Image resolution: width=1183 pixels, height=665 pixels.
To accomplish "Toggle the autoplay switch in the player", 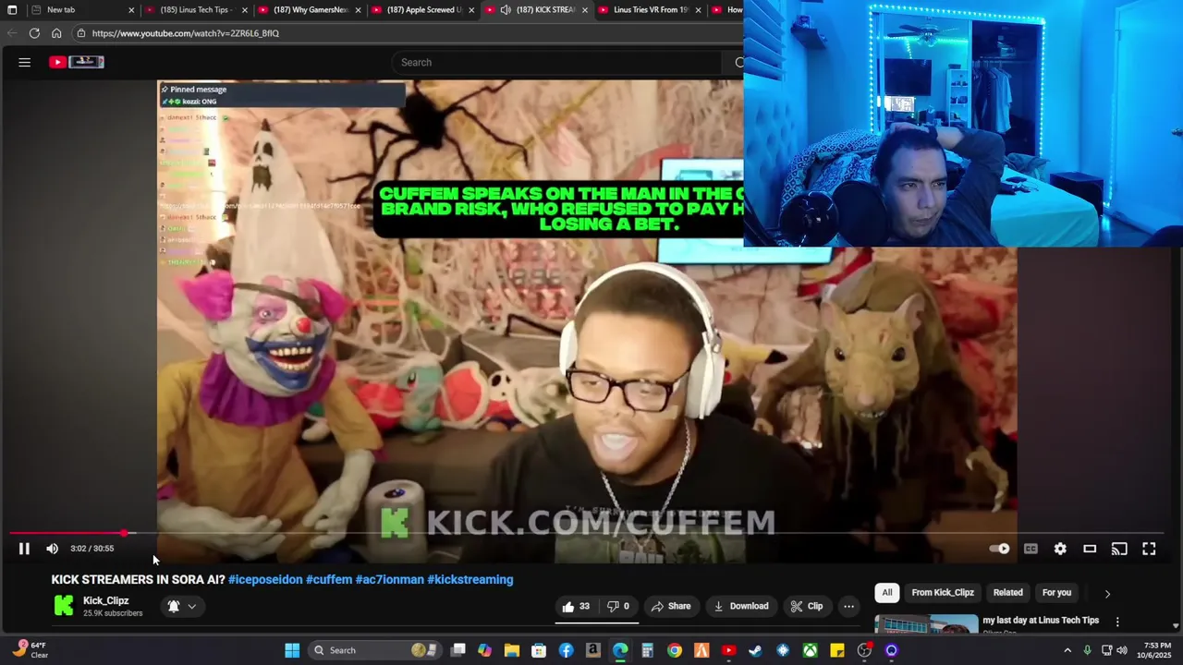I will [1000, 549].
